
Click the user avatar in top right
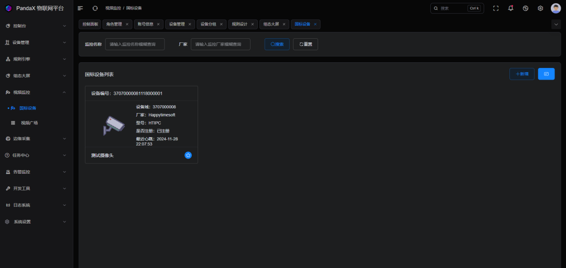click(556, 8)
